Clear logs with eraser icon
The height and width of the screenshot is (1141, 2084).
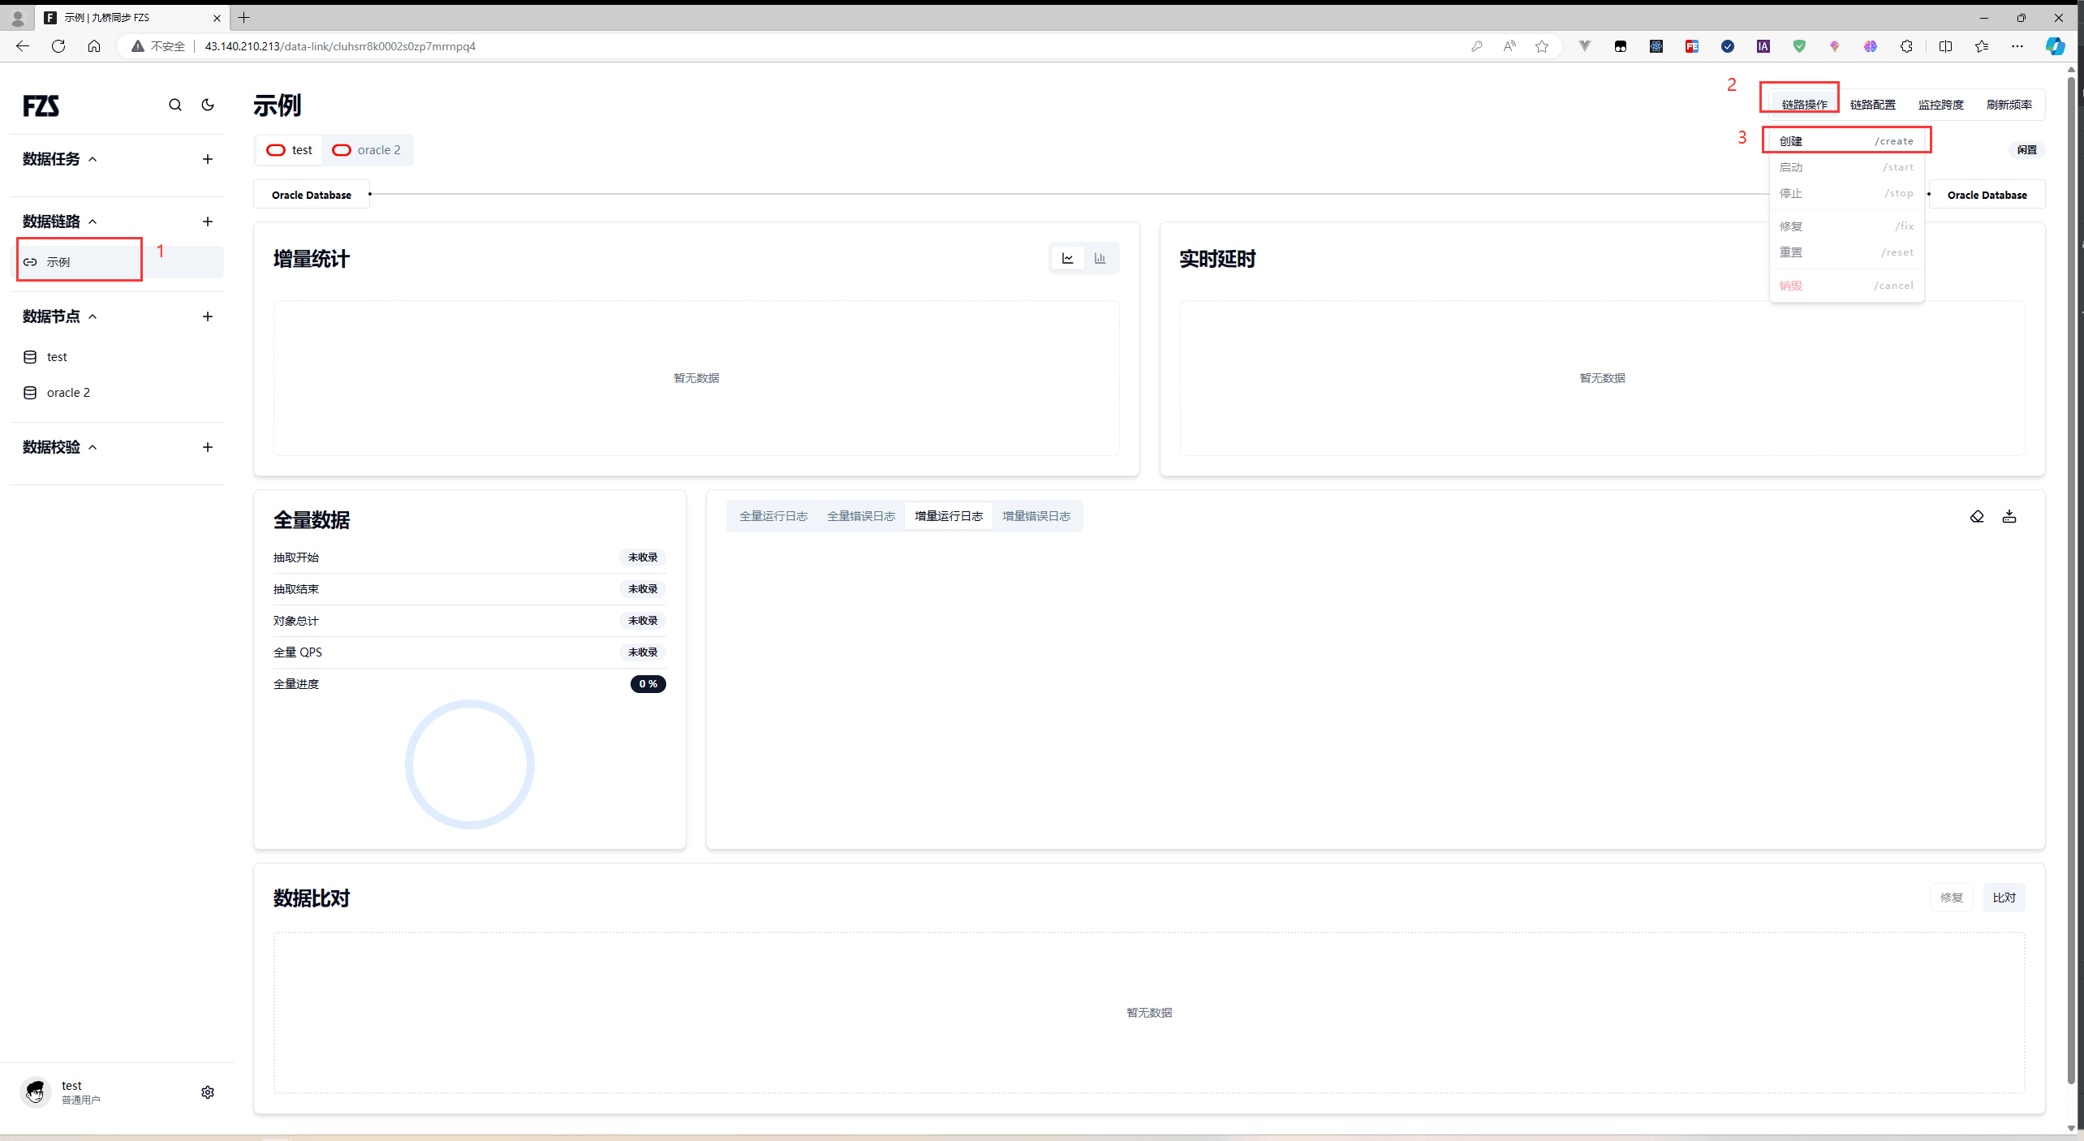click(x=1977, y=516)
